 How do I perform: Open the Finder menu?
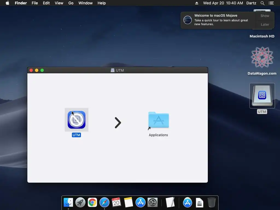(21, 3)
